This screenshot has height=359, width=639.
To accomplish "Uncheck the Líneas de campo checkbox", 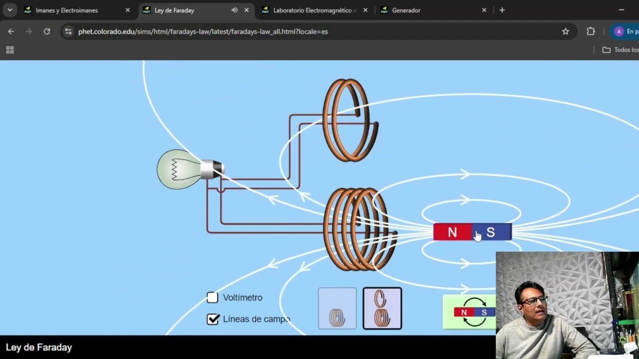I will point(213,319).
